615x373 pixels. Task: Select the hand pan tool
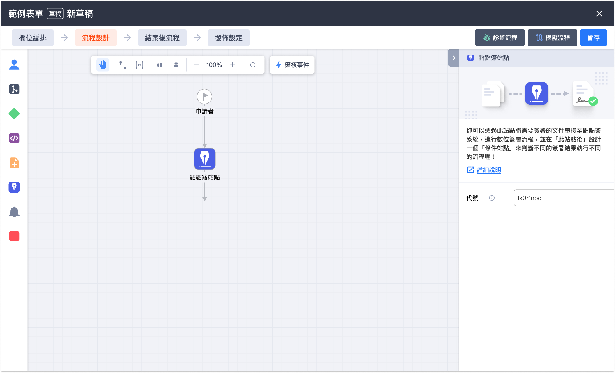click(x=103, y=65)
